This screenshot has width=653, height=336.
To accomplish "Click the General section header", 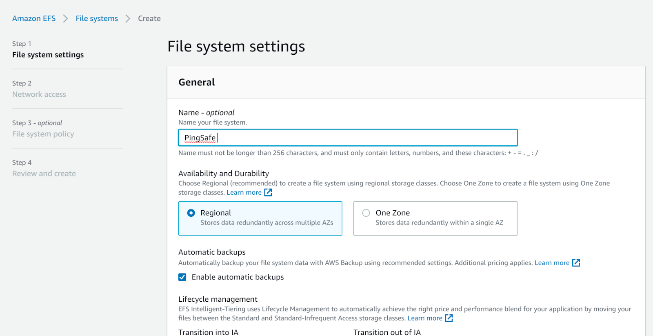I will [197, 82].
